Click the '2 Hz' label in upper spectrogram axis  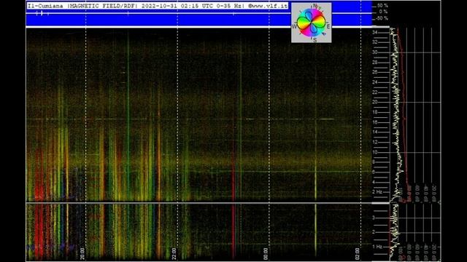point(377,192)
